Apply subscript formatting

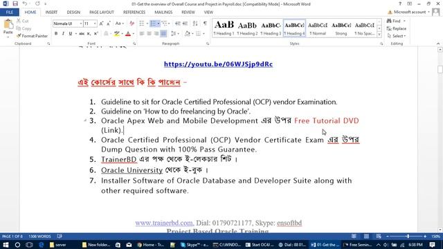(89, 34)
